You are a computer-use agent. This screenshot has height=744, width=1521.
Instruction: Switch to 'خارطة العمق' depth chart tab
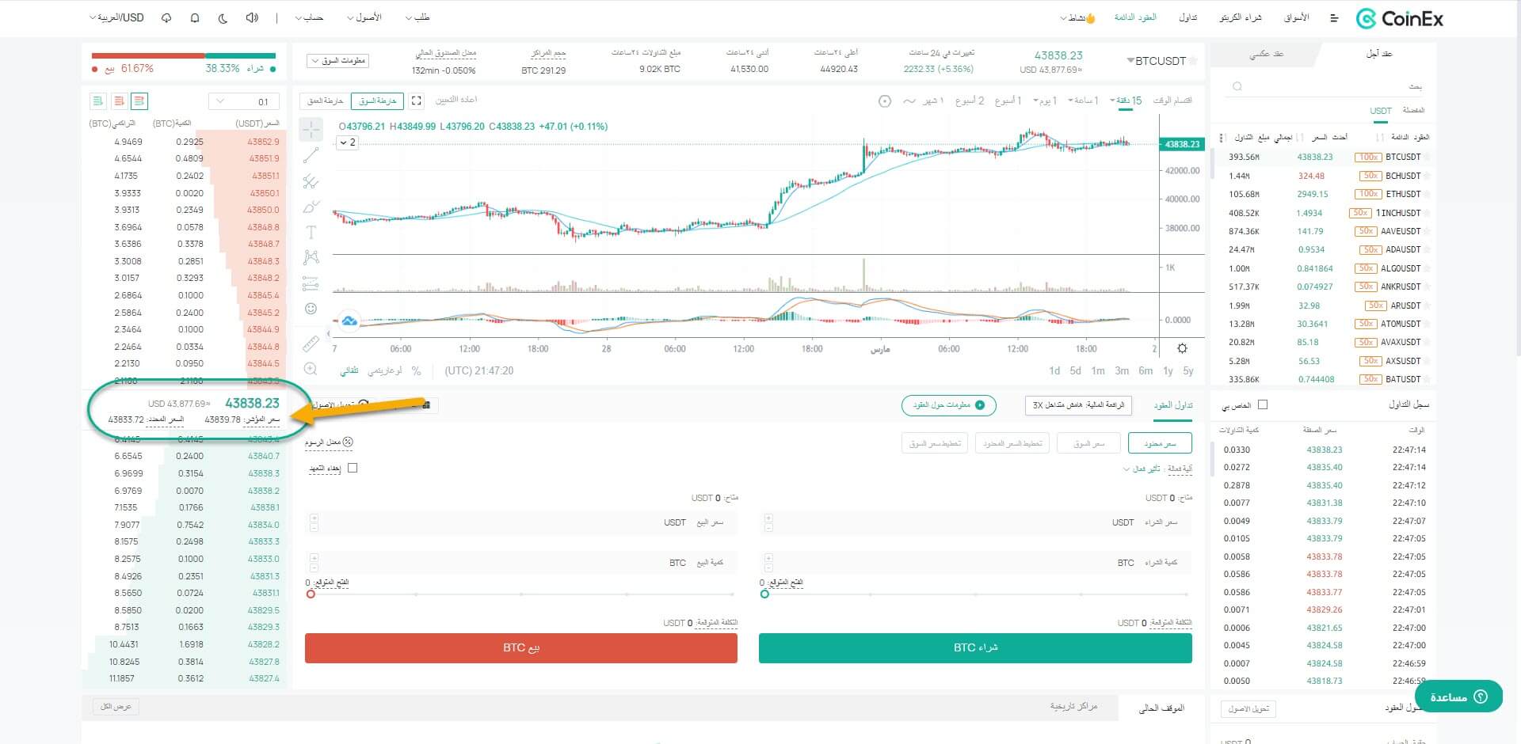pyautogui.click(x=326, y=101)
